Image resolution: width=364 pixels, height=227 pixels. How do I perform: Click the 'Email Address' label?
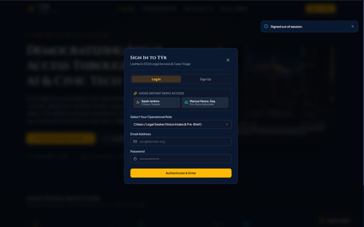coord(140,134)
